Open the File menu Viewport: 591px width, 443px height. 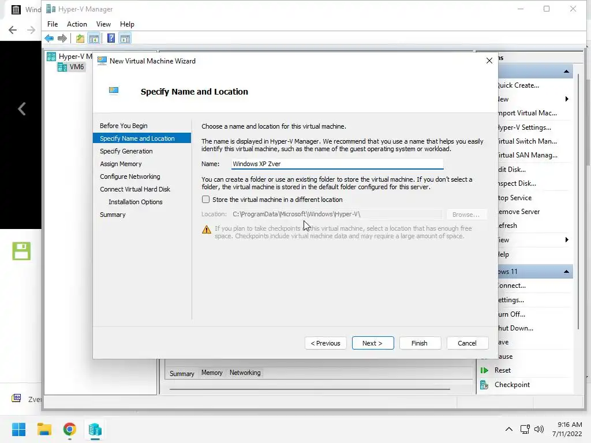[53, 24]
